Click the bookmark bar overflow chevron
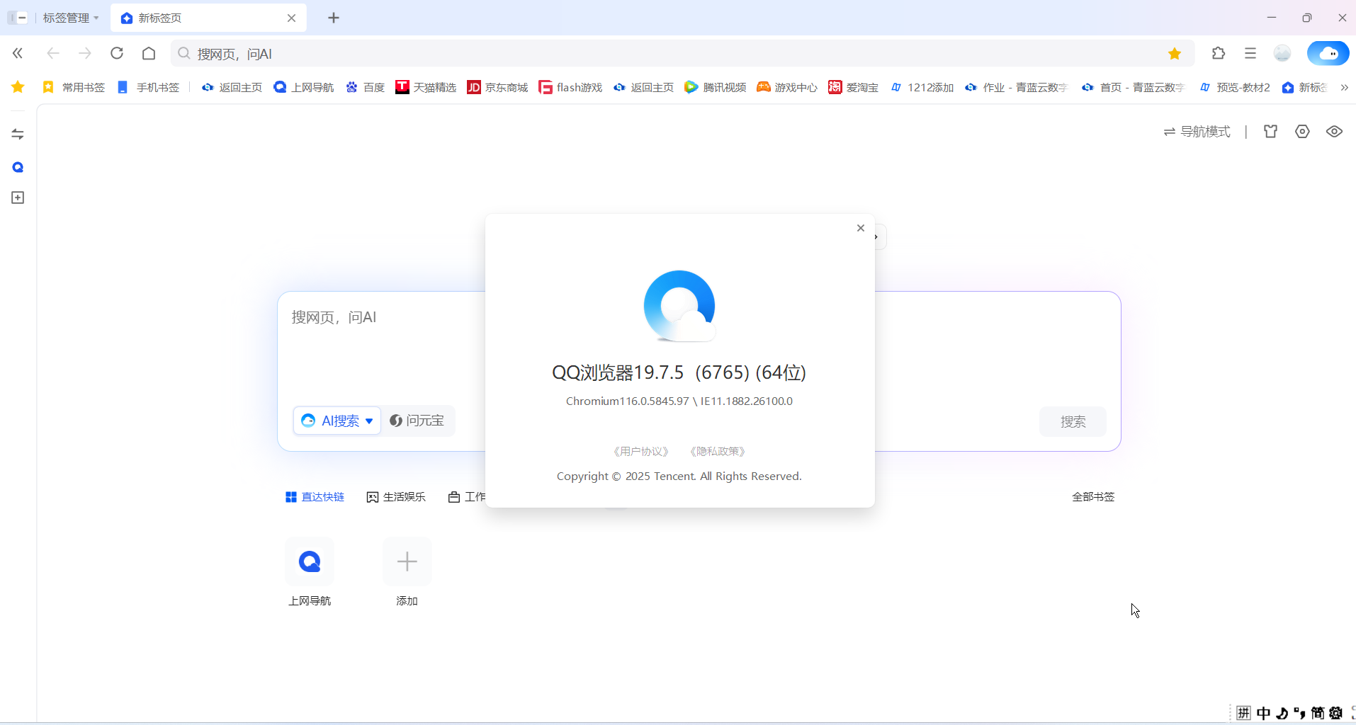1356x725 pixels. click(x=1345, y=87)
